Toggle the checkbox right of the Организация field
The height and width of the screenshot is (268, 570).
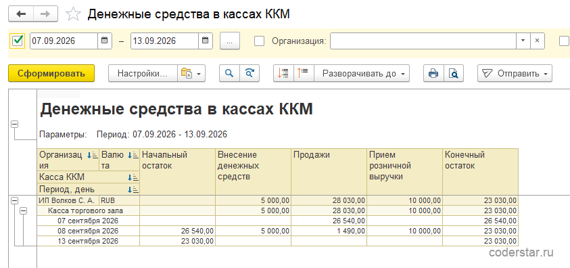565,41
